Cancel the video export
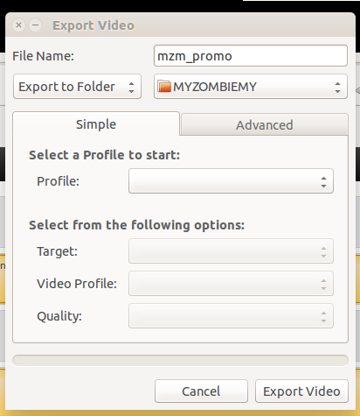360x416 pixels. pyautogui.click(x=201, y=391)
